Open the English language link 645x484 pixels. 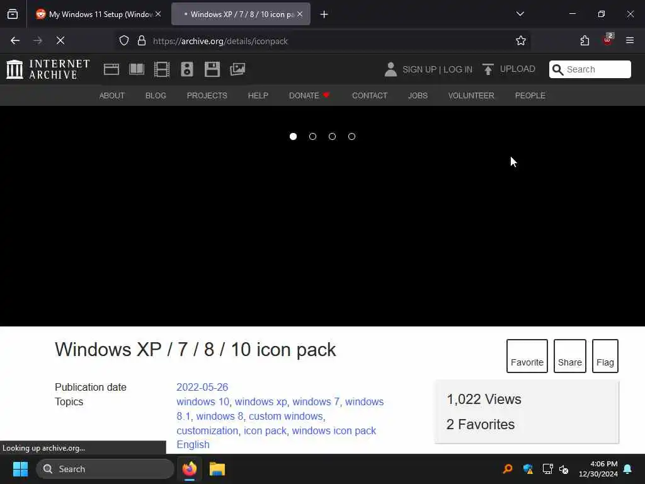[x=193, y=444]
